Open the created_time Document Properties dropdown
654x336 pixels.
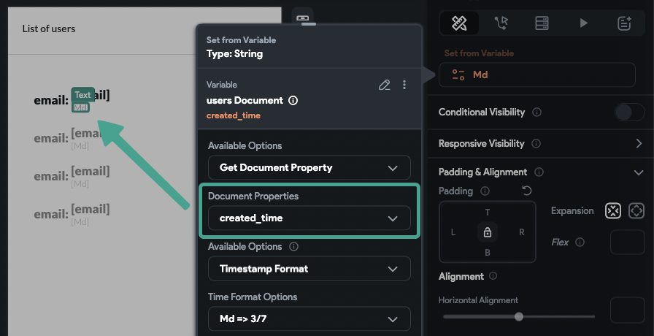pos(309,218)
